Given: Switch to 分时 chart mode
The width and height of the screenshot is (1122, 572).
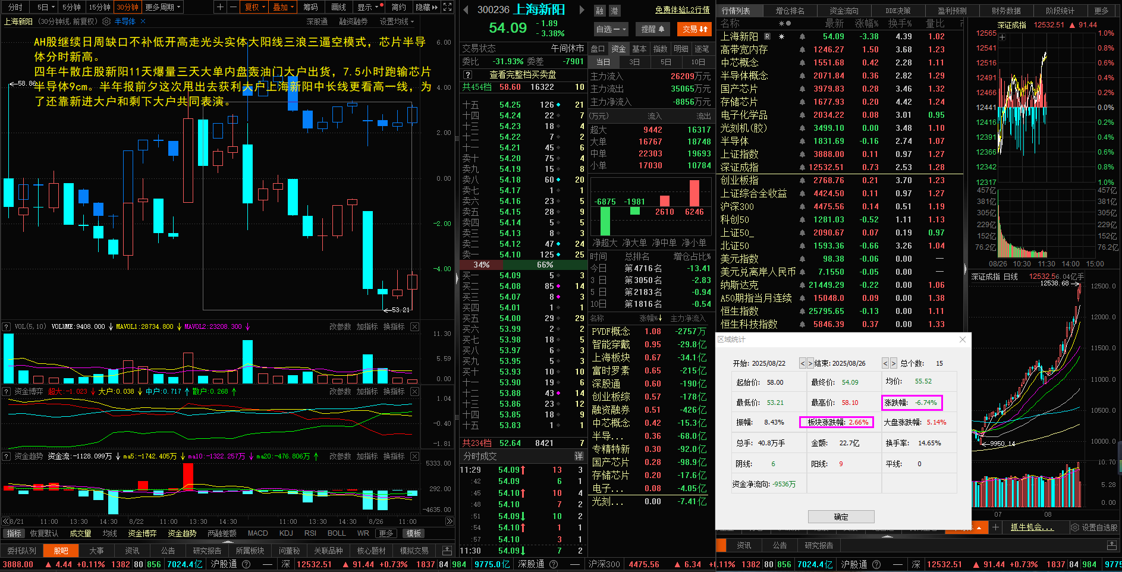Looking at the screenshot, I should click(15, 7).
